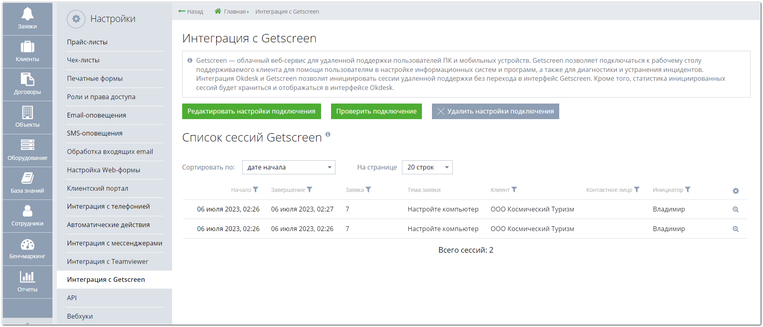Click the green home icon in breadcrumbs

(218, 11)
